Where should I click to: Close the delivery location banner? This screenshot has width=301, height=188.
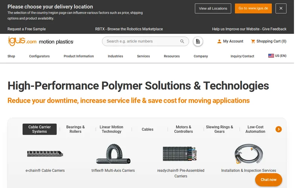pos(281,8)
